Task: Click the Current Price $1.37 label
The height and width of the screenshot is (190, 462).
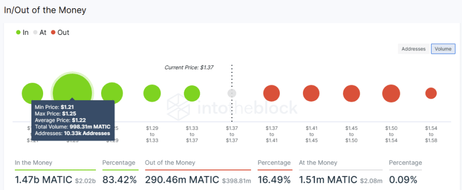Action: click(189, 67)
